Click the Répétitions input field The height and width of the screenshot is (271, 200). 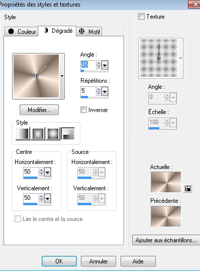point(88,91)
